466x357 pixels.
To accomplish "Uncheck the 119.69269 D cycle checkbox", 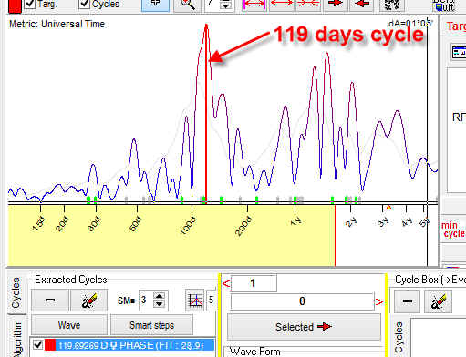I will pyautogui.click(x=38, y=345).
